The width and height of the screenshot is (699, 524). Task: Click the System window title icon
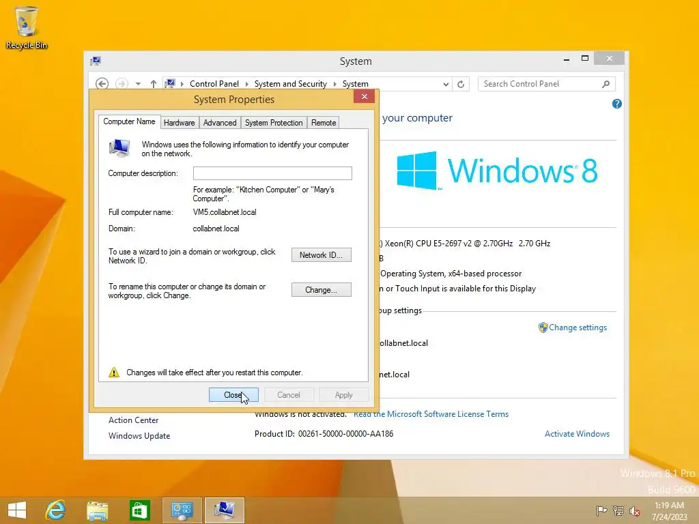pyautogui.click(x=96, y=61)
